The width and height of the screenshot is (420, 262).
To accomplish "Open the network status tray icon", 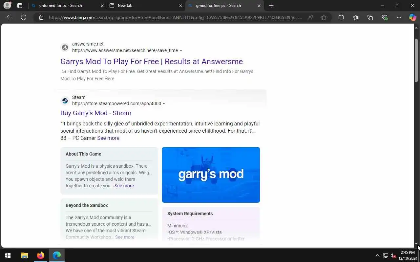I will [x=386, y=255].
